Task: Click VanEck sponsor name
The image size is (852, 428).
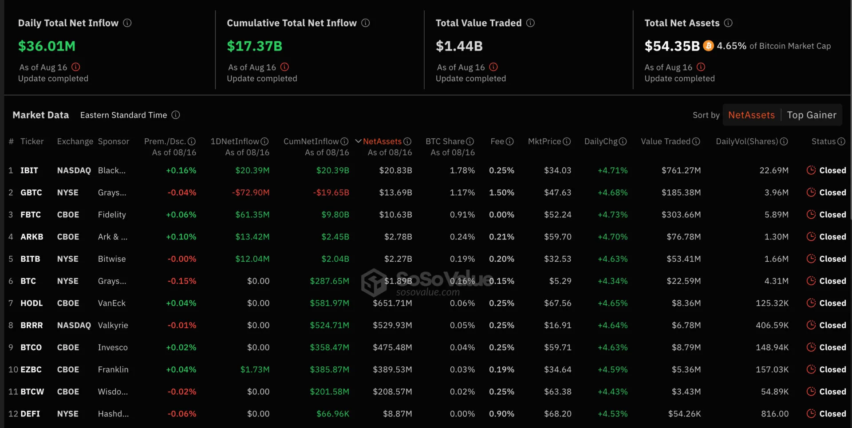Action: click(112, 303)
